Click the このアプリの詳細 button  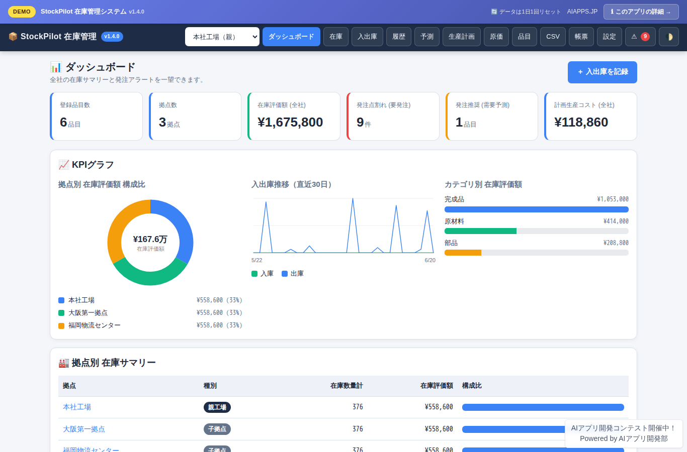(x=641, y=12)
